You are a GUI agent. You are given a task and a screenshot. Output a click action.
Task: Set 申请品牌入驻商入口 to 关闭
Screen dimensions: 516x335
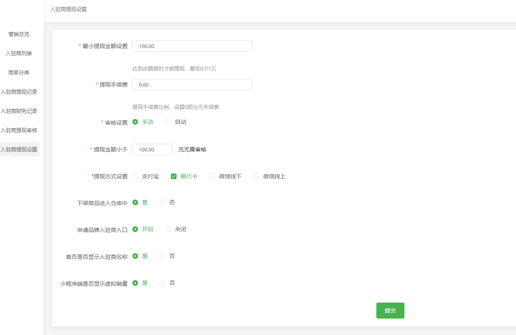168,229
